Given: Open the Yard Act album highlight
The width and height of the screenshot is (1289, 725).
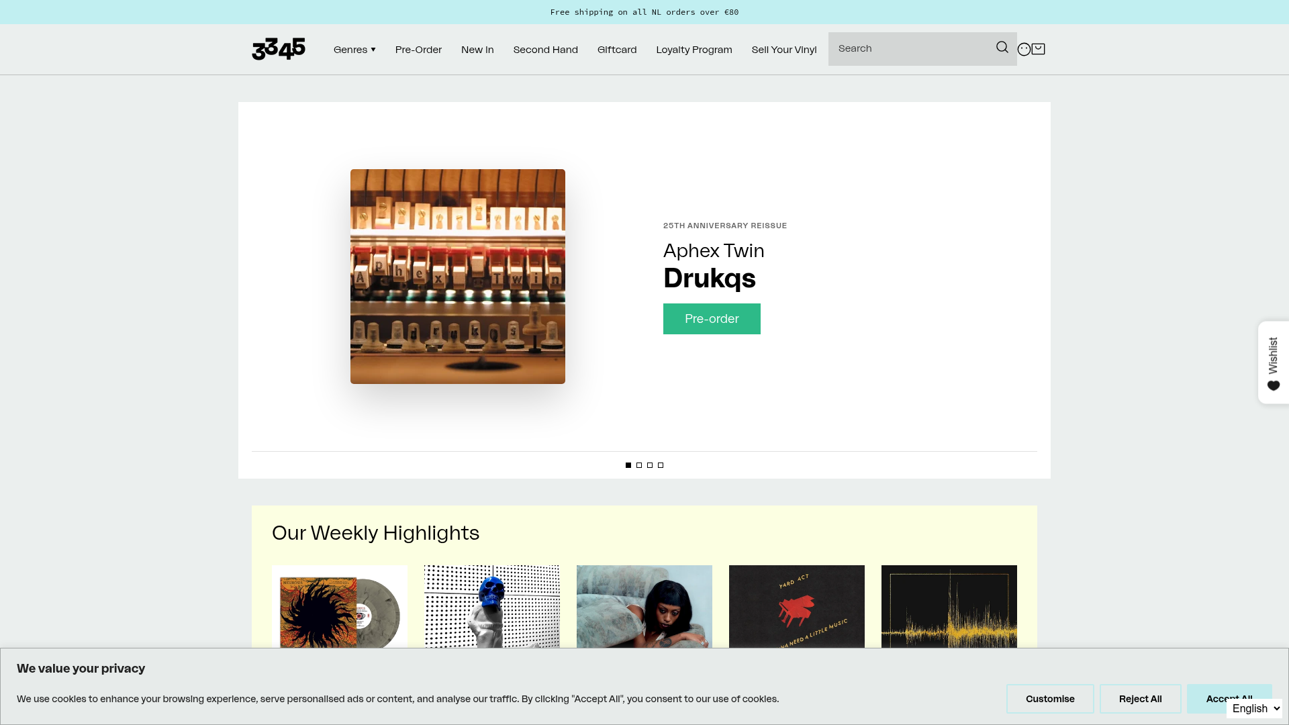Looking at the screenshot, I should click(x=797, y=607).
